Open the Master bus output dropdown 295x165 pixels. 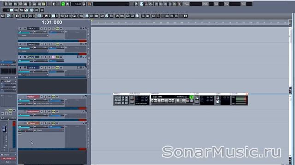49,104
